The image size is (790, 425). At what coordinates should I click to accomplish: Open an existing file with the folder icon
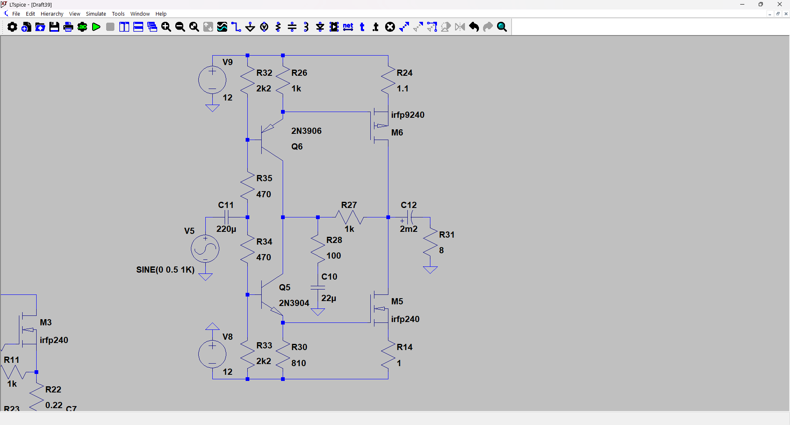point(40,27)
